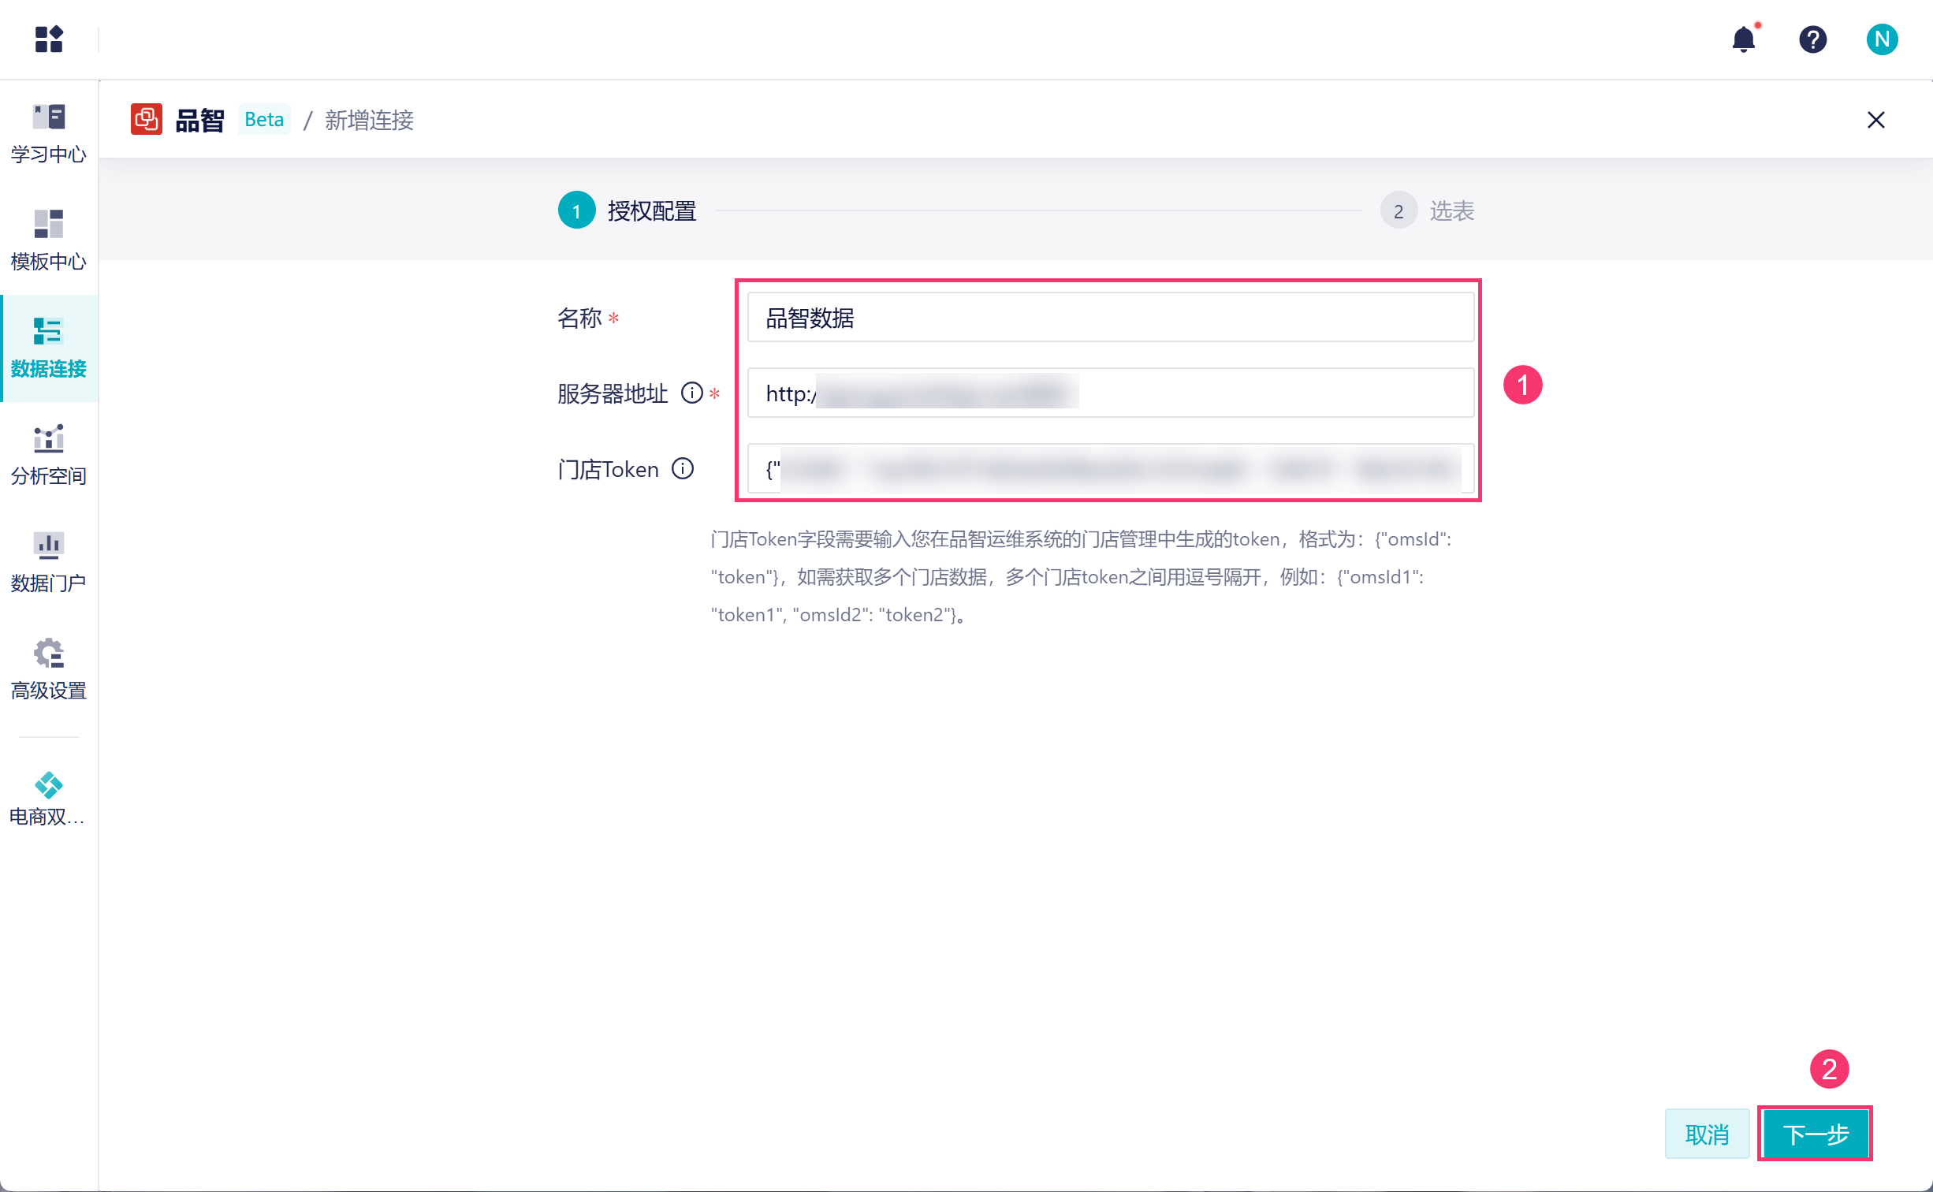1933x1192 pixels.
Task: Go to 模板中心 in sidebar
Action: (x=49, y=240)
